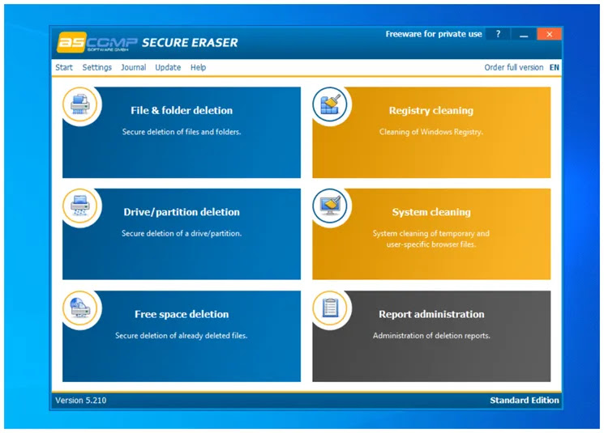The width and height of the screenshot is (604, 433).
Task: Open the Report administration tile
Action: coord(431,336)
